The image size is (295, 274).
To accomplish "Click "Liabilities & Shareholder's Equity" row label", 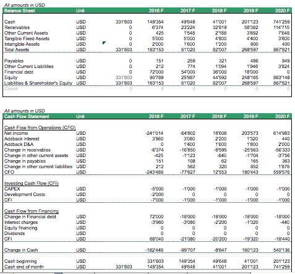I will click(38, 83).
